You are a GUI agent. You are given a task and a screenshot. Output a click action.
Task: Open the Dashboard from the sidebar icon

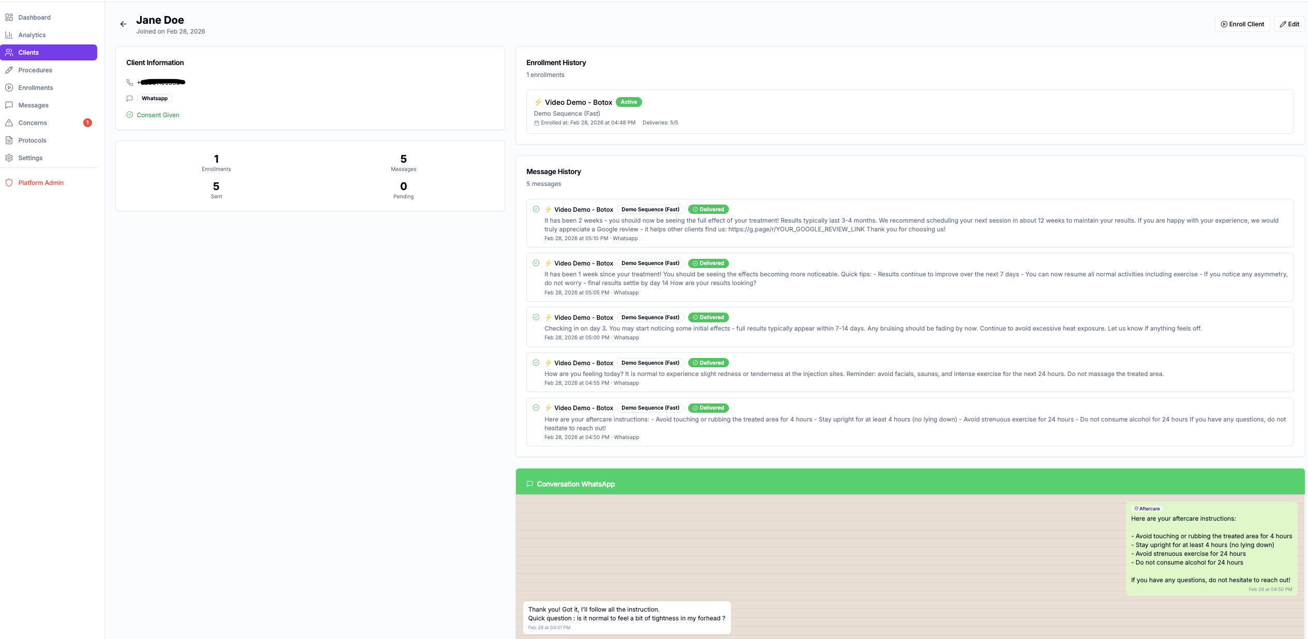click(9, 17)
